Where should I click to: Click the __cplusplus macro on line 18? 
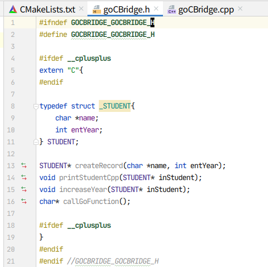[x=89, y=226]
